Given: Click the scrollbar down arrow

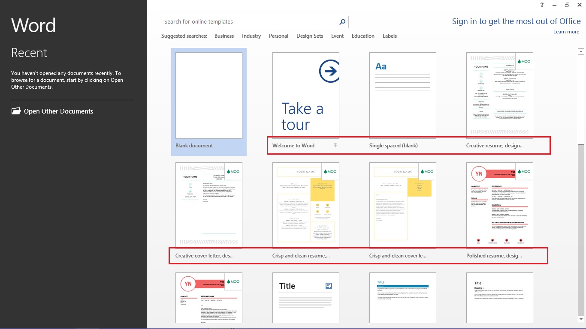Looking at the screenshot, I should coord(581,319).
